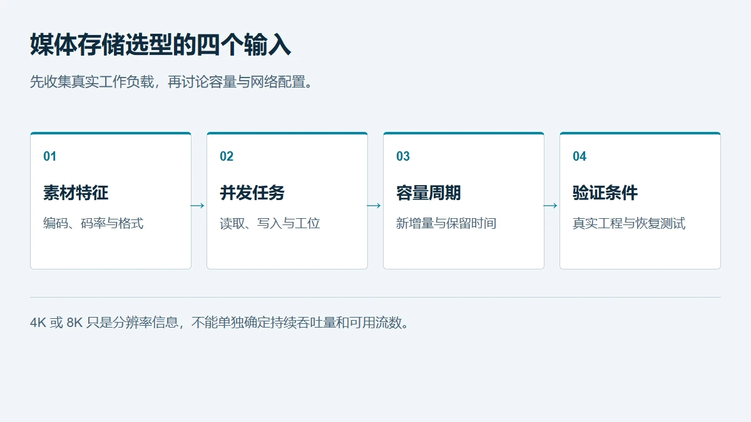This screenshot has width=751, height=422.
Task: Click the arrow between 并发任务 and 容量周期
Action: point(374,206)
